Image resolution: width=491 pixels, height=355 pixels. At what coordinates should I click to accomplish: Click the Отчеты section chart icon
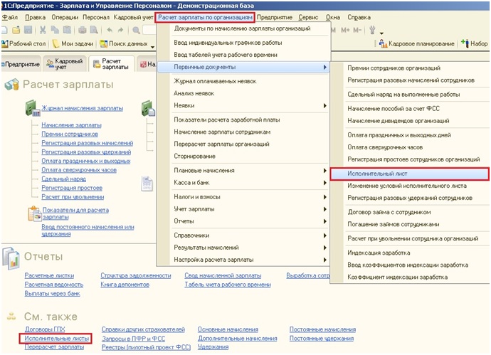click(11, 258)
